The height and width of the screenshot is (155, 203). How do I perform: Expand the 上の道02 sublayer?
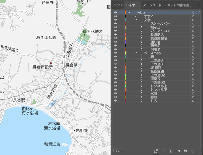(142, 75)
